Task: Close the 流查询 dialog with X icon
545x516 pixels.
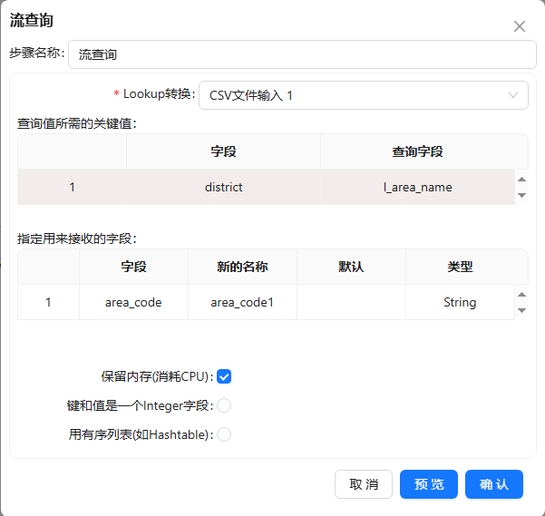Action: click(x=520, y=26)
